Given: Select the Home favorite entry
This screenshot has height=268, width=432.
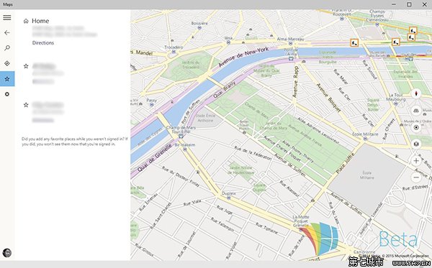Looking at the screenshot, I should coord(40,21).
